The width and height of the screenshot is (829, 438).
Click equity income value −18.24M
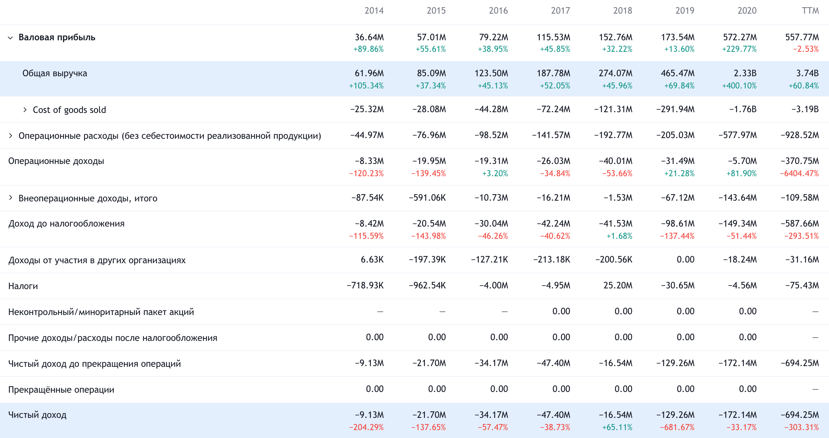tap(740, 260)
